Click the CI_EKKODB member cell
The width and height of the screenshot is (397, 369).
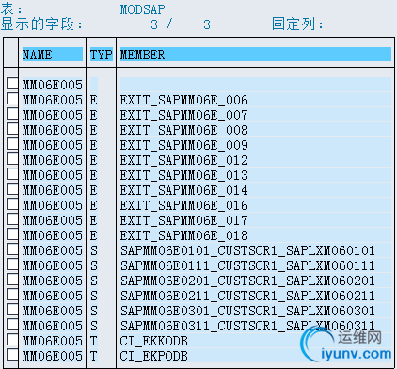tap(256, 341)
